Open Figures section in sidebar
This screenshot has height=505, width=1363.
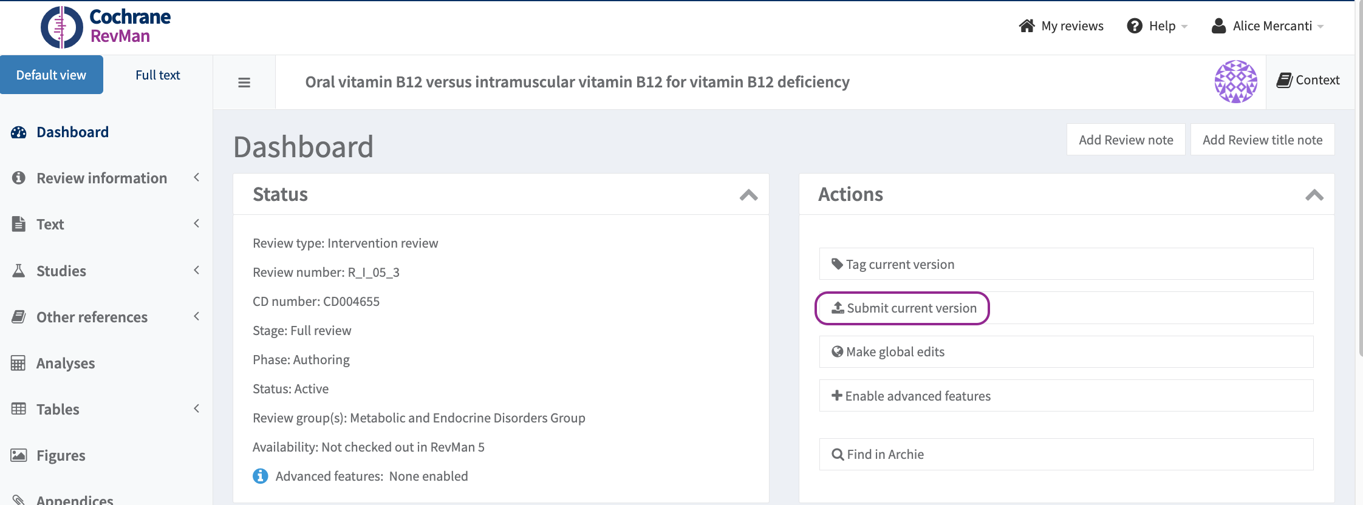click(x=61, y=456)
